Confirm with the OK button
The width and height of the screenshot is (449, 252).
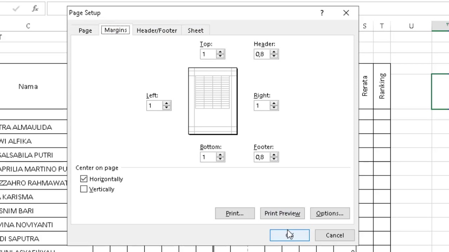tap(290, 235)
